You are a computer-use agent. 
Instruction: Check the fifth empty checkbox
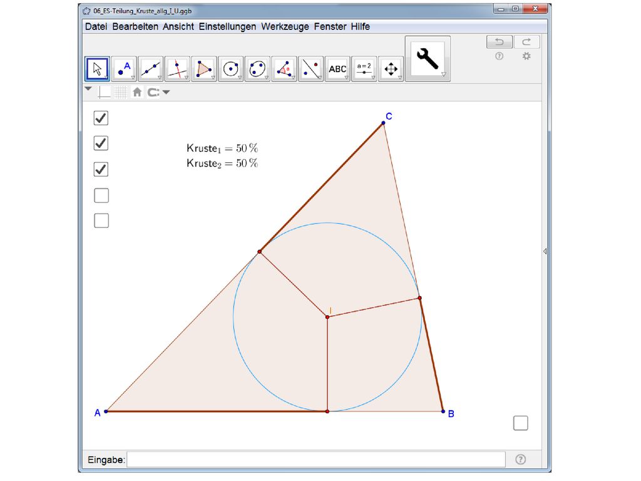(x=101, y=220)
